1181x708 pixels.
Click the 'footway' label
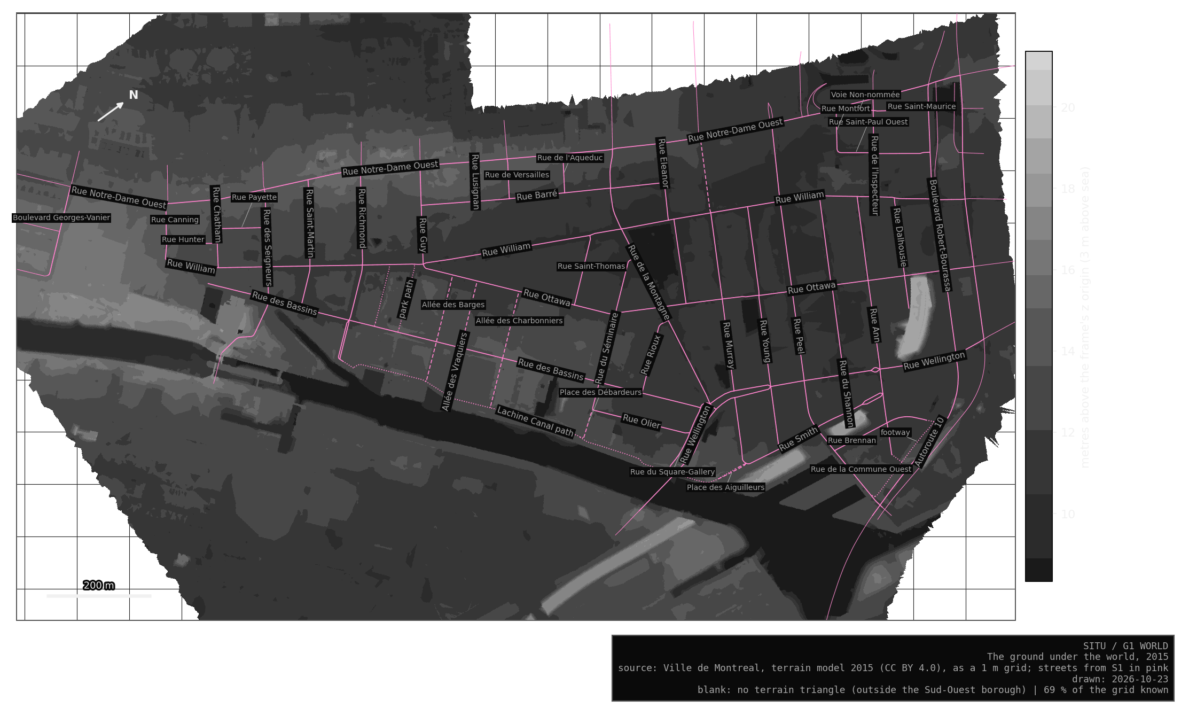895,433
